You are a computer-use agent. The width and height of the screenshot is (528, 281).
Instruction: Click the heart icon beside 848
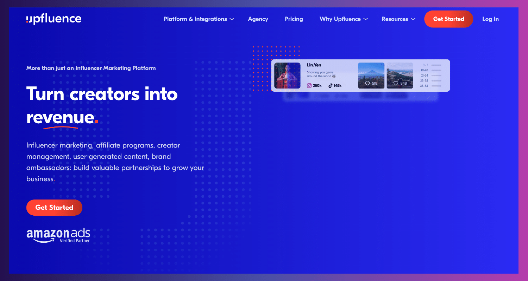point(396,84)
